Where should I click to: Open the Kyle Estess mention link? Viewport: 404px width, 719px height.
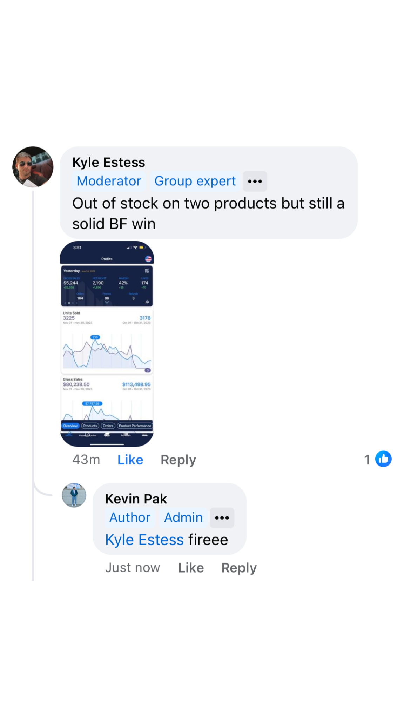click(144, 540)
